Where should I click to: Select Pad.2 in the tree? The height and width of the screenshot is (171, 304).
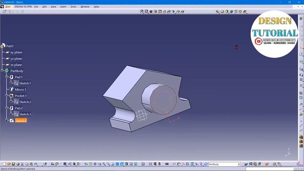coord(19,108)
